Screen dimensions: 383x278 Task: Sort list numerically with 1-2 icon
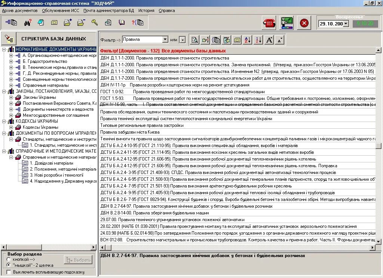[258, 40]
